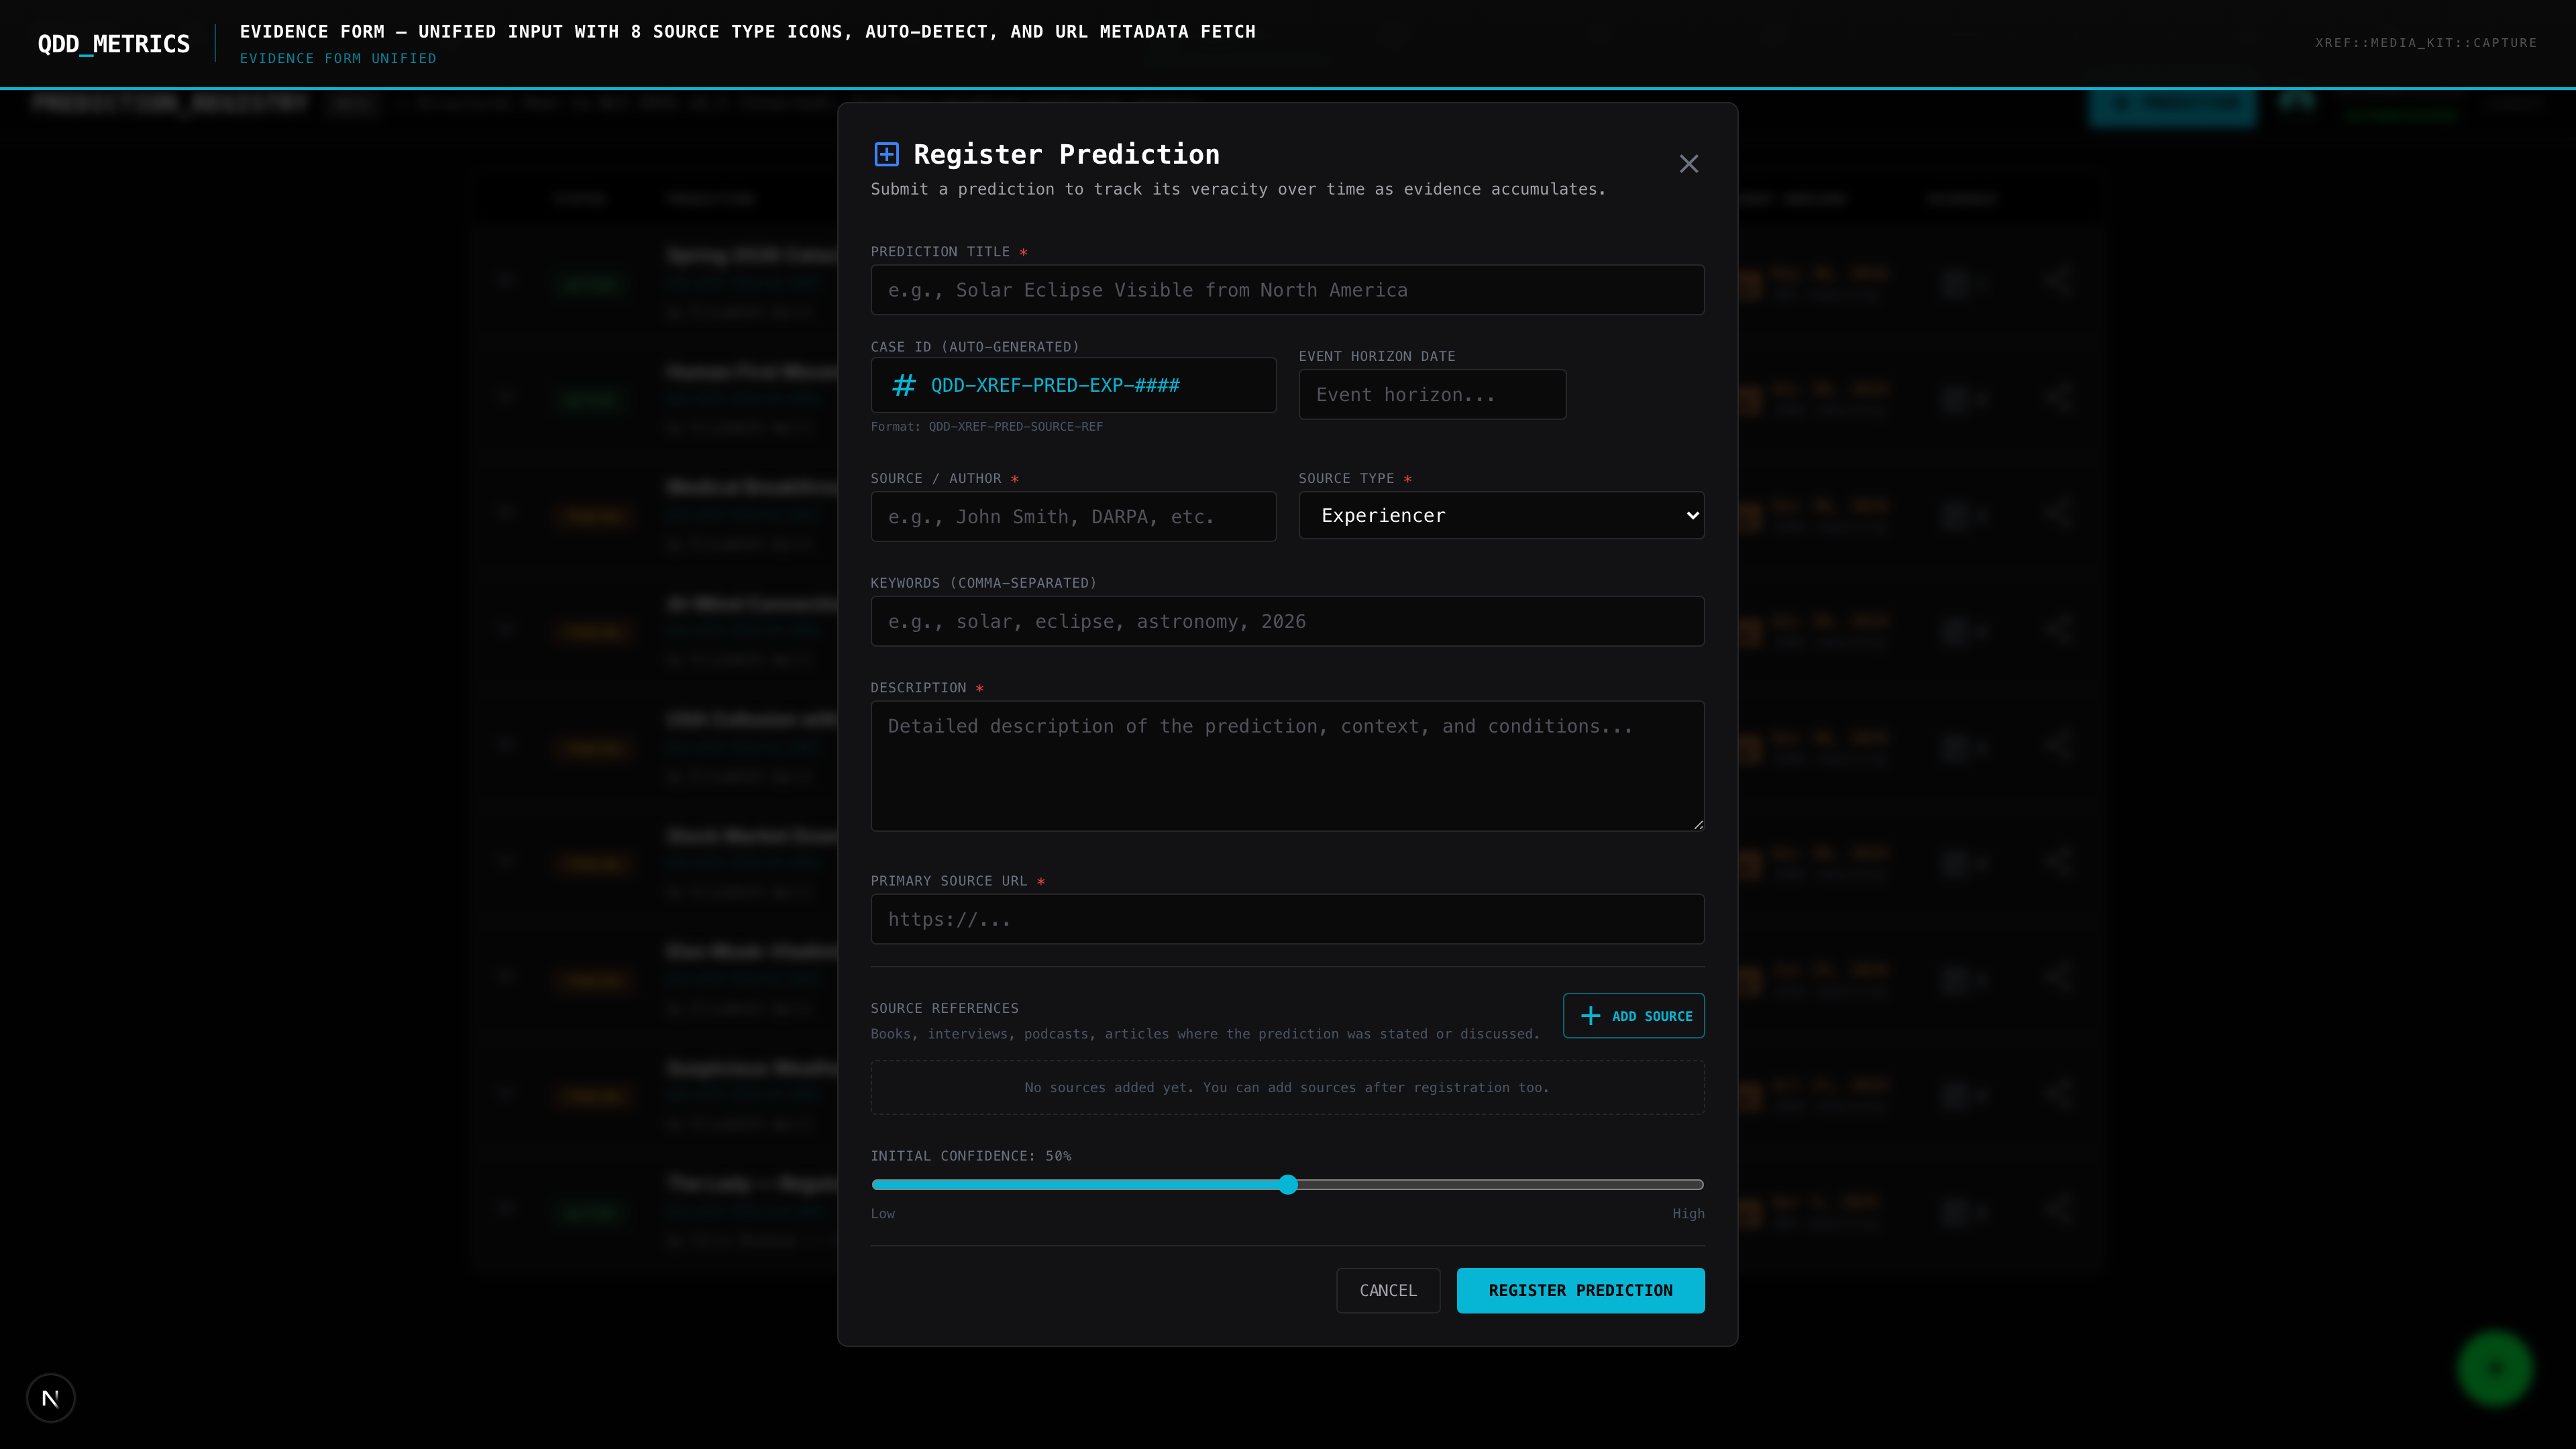
Task: Click the hash icon in Case ID field
Action: [903, 385]
